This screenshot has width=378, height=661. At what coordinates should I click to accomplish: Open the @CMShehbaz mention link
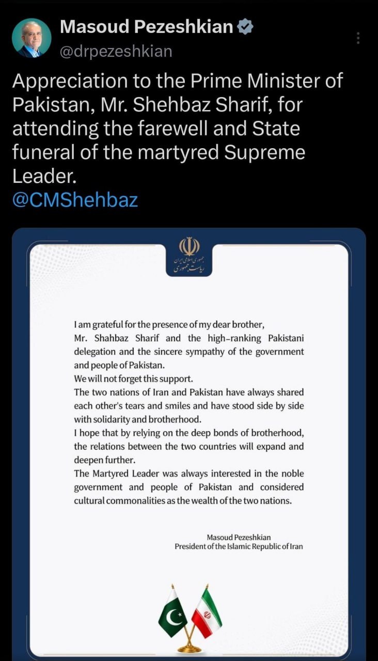(x=75, y=200)
